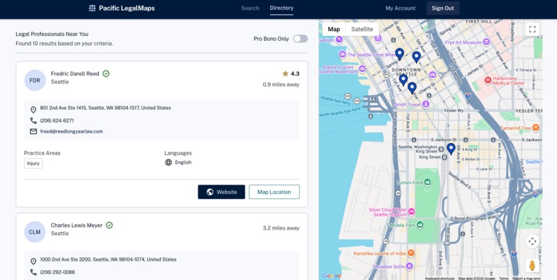Click the Silver Cloud Hotel map marker
This screenshot has width=557, height=280.
pyautogui.click(x=411, y=212)
